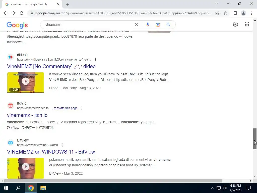Open File Explorer from the taskbar
The height and width of the screenshot is (193, 257).
43,188
